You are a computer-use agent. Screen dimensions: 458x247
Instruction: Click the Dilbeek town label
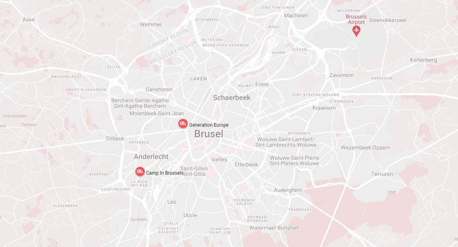click(115, 139)
